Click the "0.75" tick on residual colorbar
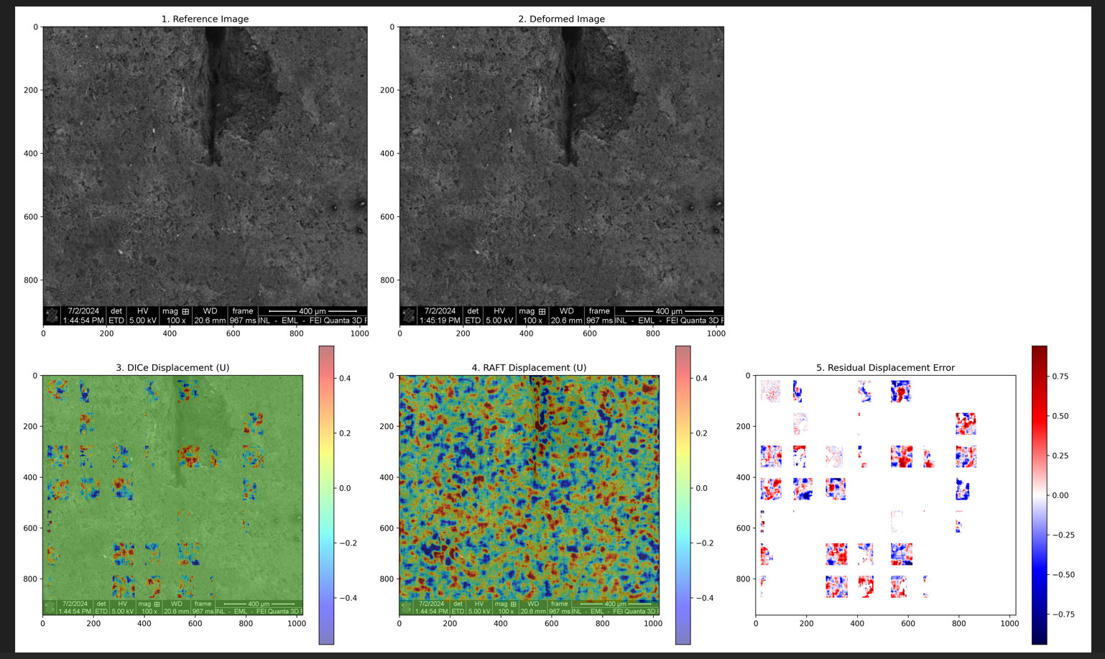The image size is (1105, 659). point(1060,377)
